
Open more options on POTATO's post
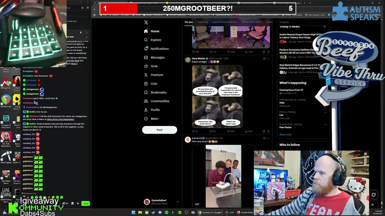point(268,138)
